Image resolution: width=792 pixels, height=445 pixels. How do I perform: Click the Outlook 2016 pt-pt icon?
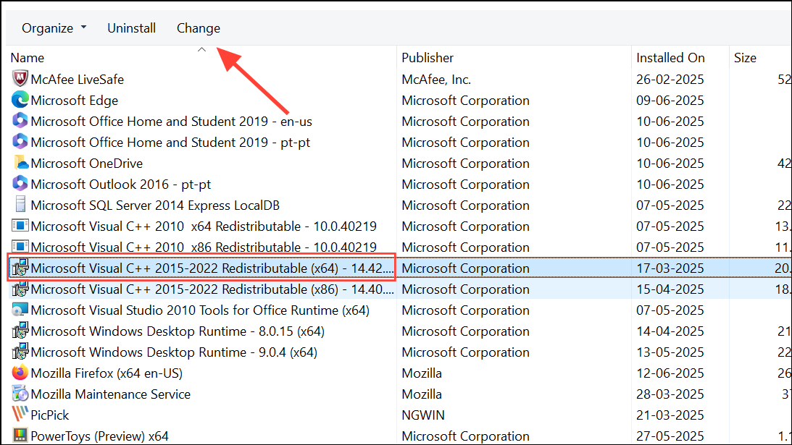click(20, 184)
